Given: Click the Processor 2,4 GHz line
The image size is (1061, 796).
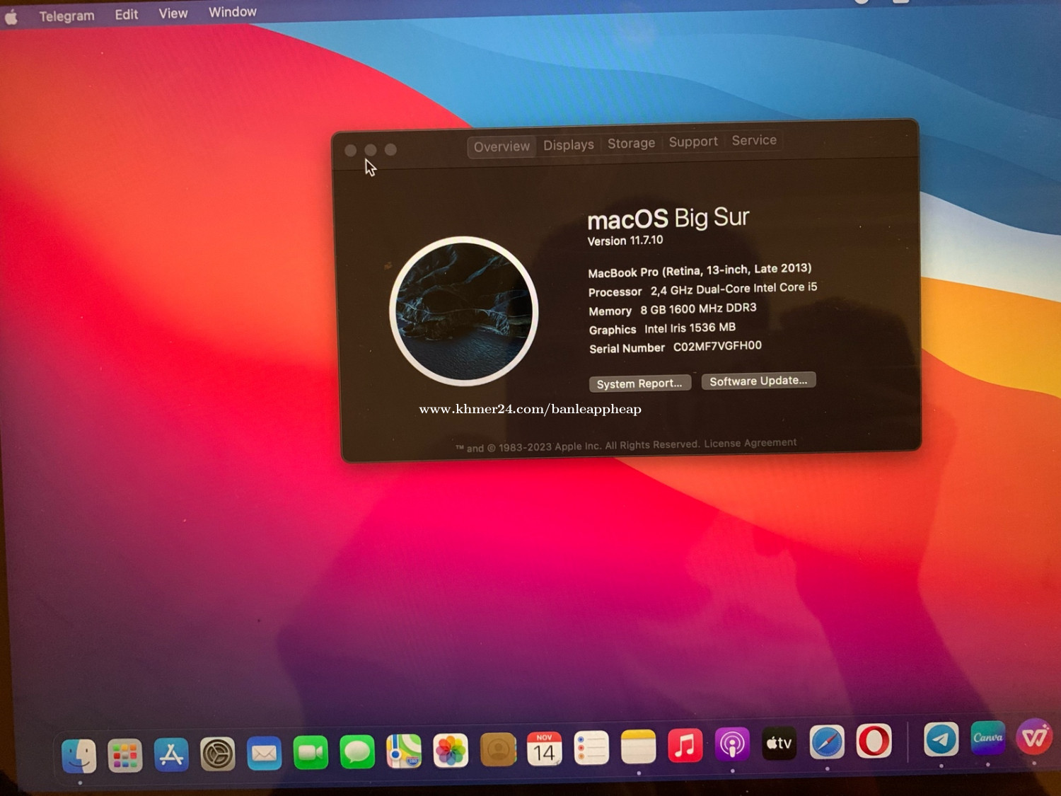Looking at the screenshot, I should point(702,289).
